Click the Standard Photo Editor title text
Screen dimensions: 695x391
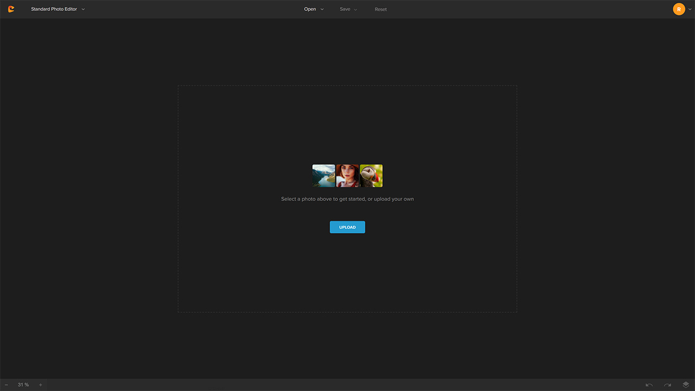coord(54,9)
